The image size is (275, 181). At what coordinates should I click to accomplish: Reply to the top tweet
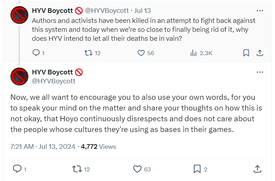click(x=36, y=53)
